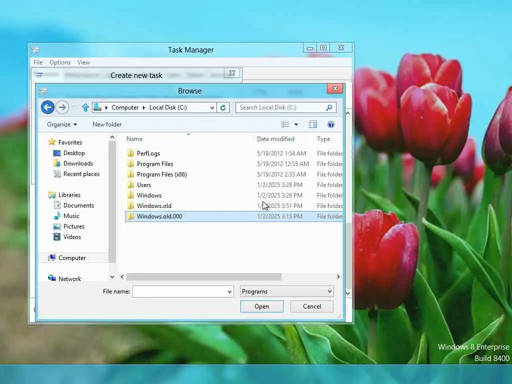
Task: Expand the File name dropdown arrow
Action: tap(229, 291)
